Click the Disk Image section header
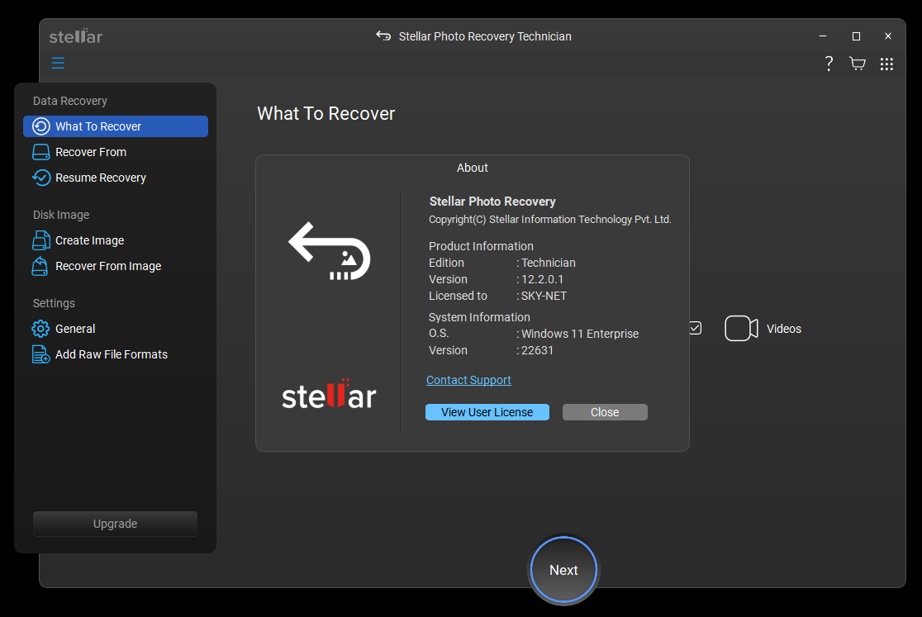Screen dimensions: 922x617 coord(61,215)
